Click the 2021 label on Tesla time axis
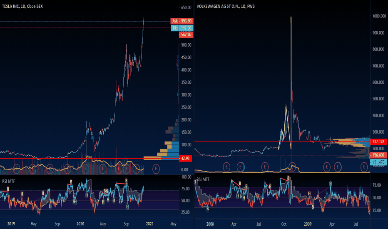The image size is (388, 229). pos(150,224)
